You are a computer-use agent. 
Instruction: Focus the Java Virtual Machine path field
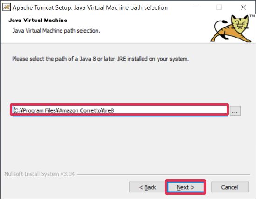[120, 110]
